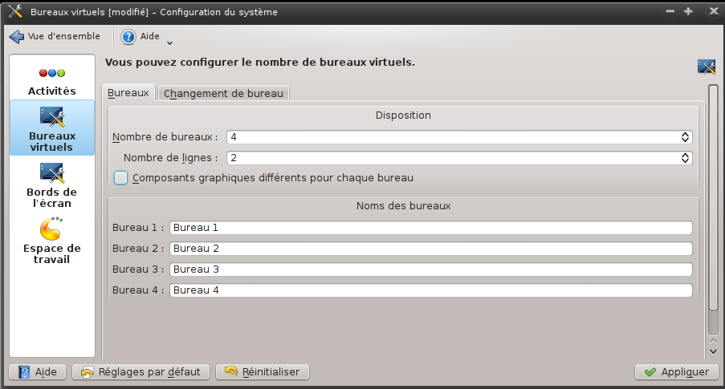Enable different graphic components per desktop checkbox
Viewport: 725px width, 389px height.
(120, 178)
